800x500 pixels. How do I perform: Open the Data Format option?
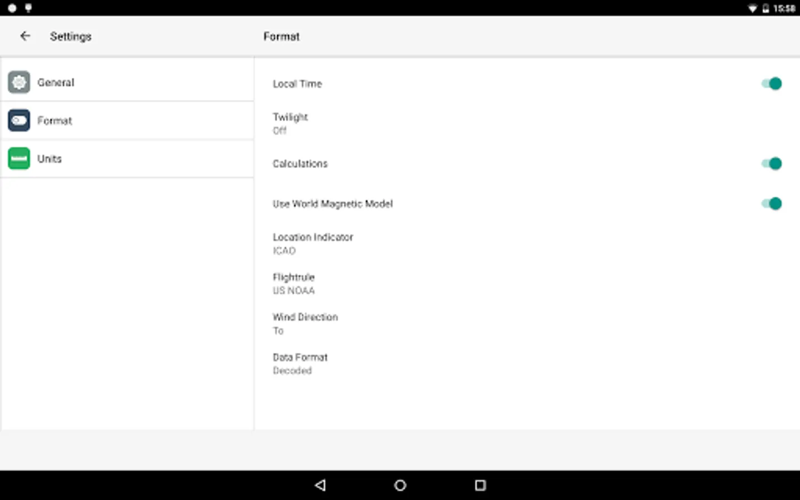pyautogui.click(x=527, y=363)
